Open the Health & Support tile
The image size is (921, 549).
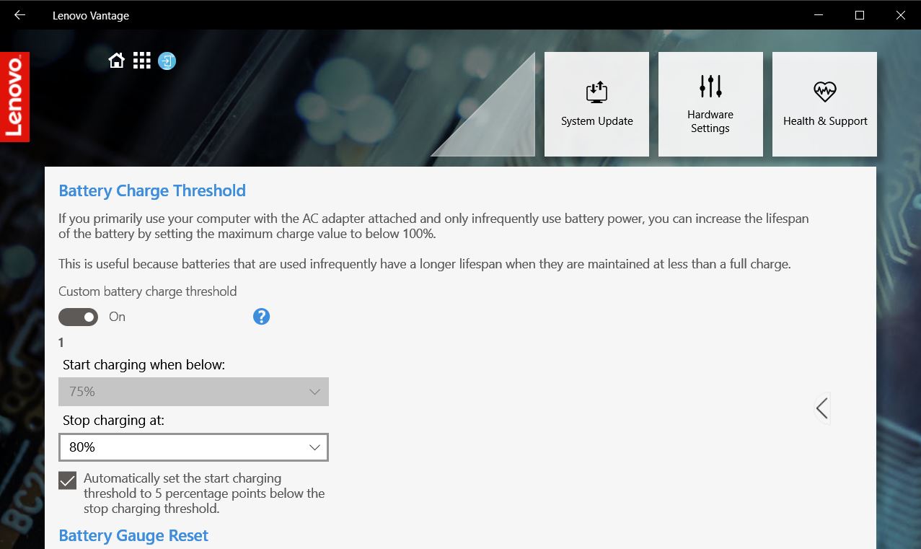click(825, 104)
